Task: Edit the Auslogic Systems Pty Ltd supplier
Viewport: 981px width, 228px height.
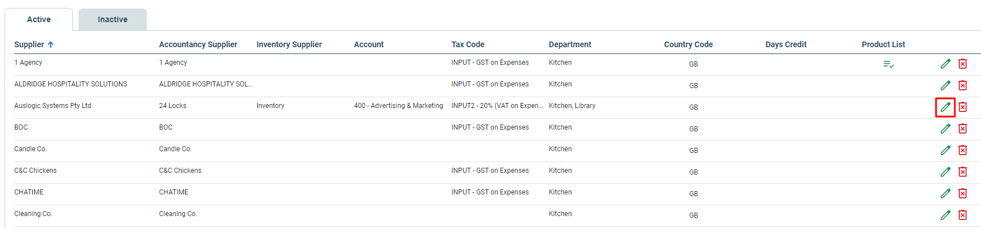Action: (945, 107)
